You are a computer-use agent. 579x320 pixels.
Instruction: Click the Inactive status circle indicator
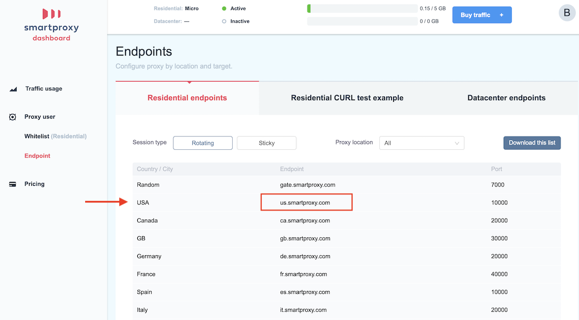[224, 21]
